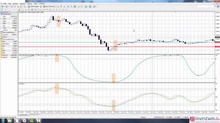Image resolution: width=220 pixels, height=123 pixels.
Task: Switch to M15 timeframe
Action: pos(47,10)
